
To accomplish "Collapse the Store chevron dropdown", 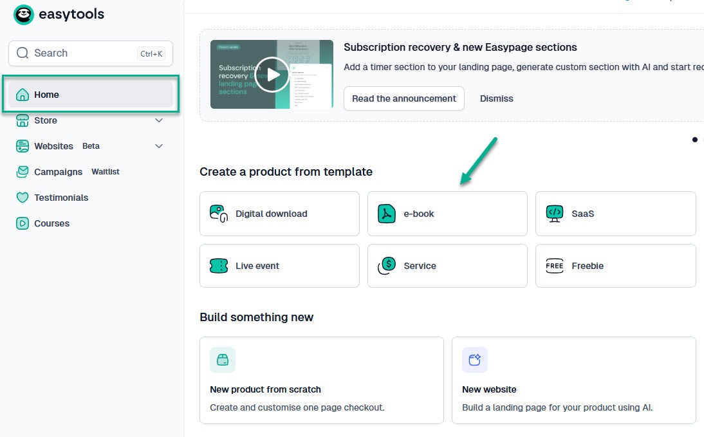I will pyautogui.click(x=159, y=120).
